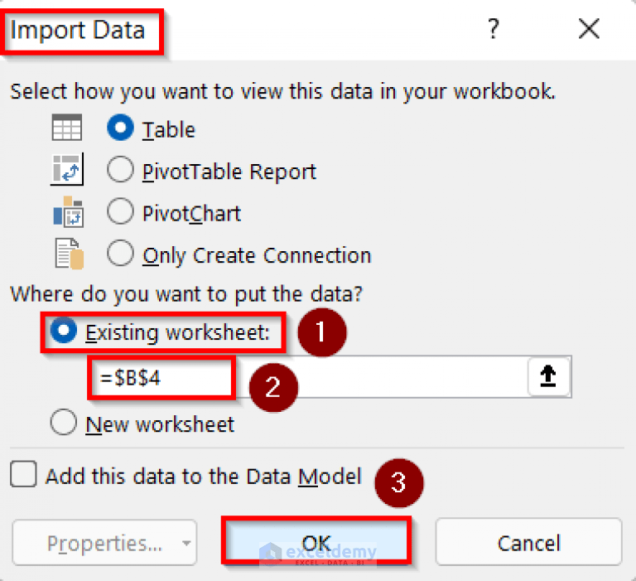Click the =$B$4 cell reference field
636x581 pixels.
pos(329,377)
